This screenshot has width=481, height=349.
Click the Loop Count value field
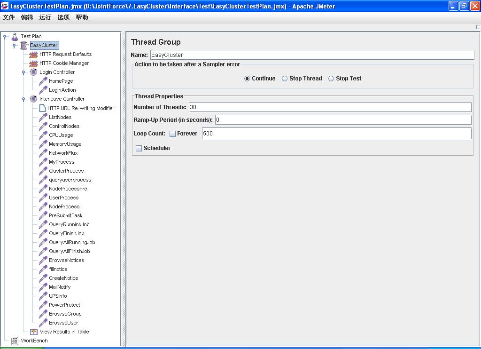336,134
